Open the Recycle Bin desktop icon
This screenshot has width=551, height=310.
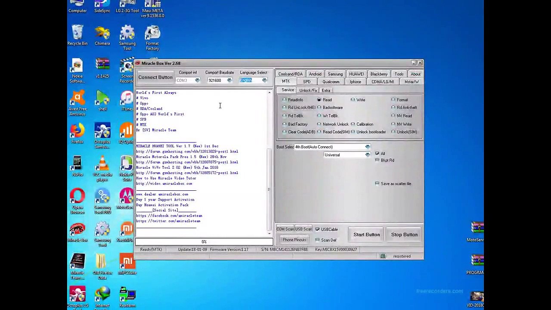coord(77,35)
